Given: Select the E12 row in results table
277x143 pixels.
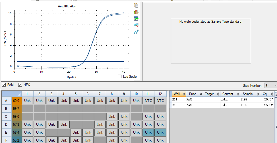Looking at the screenshot, I should pyautogui.click(x=222, y=105).
